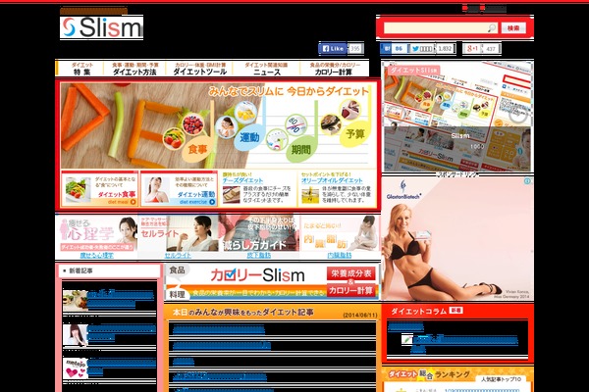Screen dimensions: 589x392
Task: Click the Hatena bookmark B! button
Action: tap(387, 48)
